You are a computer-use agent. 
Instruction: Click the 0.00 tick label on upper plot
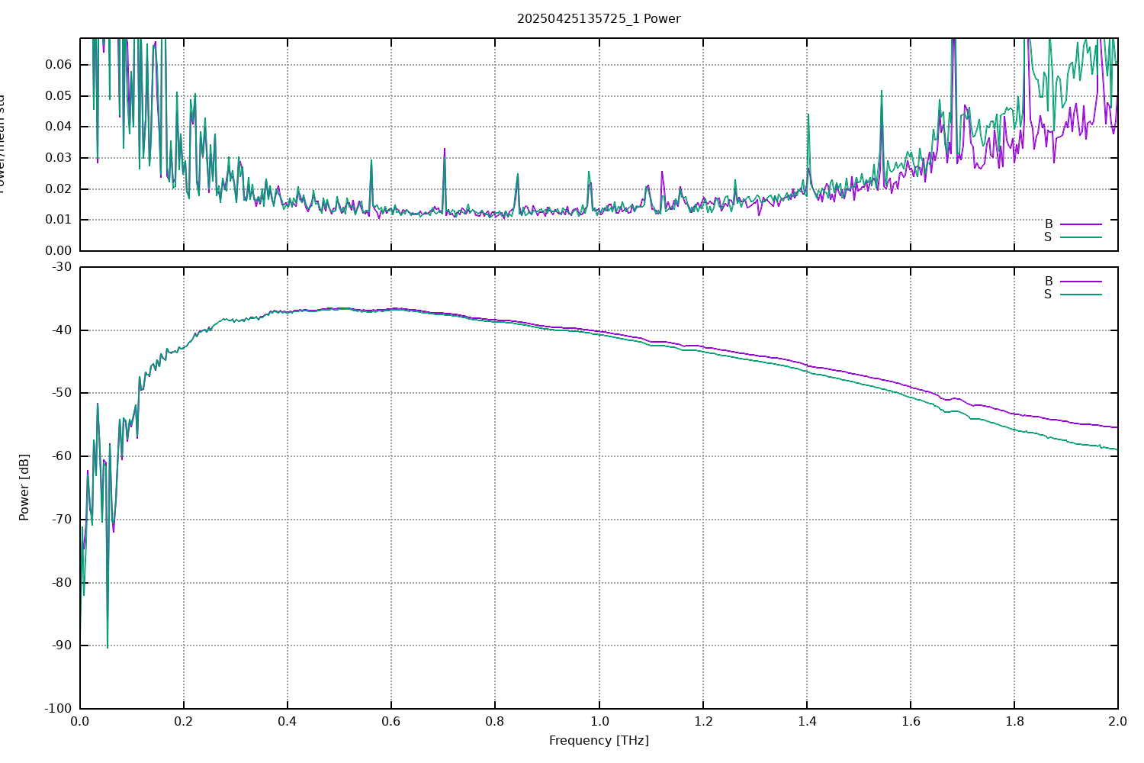pyautogui.click(x=58, y=250)
